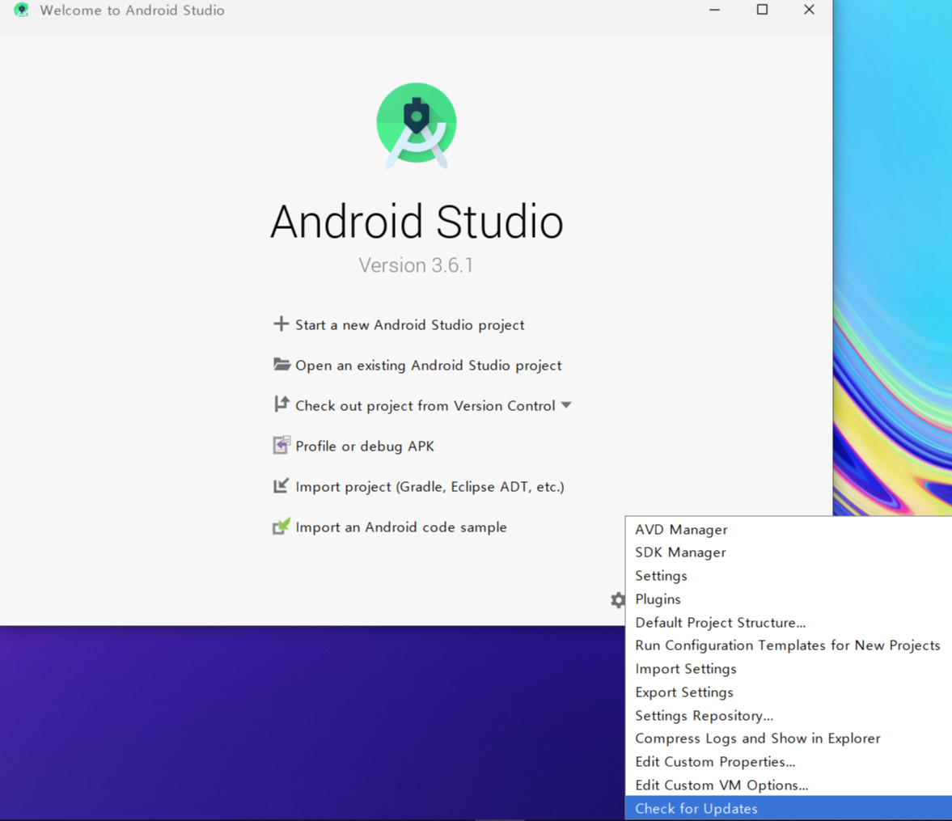Open Settings Repository... menu entry
The height and width of the screenshot is (821, 952).
[789, 715]
